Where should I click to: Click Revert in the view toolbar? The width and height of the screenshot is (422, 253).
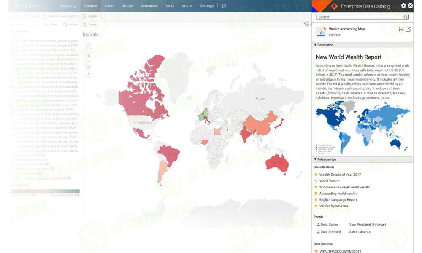[51, 24]
